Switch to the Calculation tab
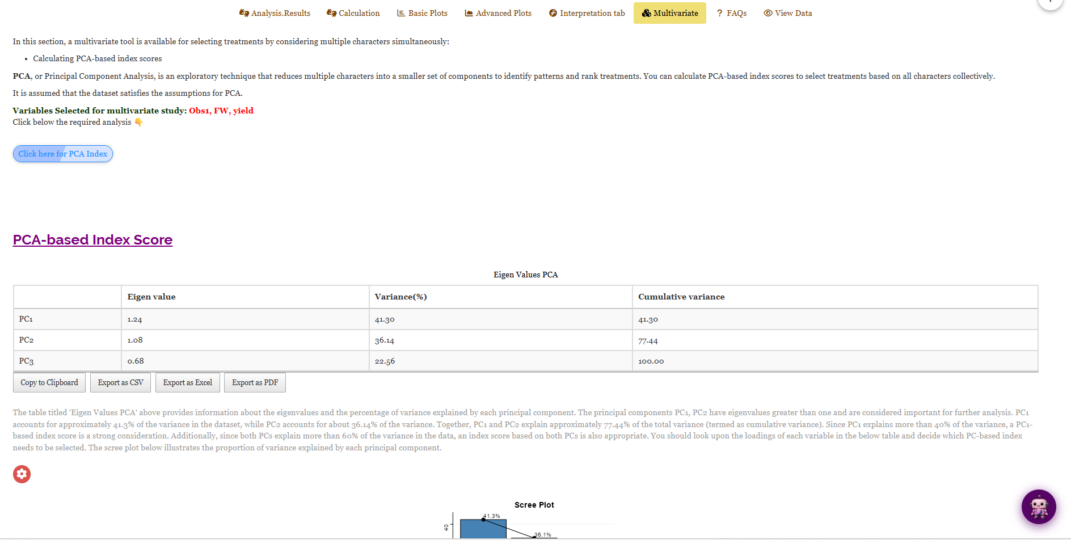Screen dimensions: 1071x540 click(x=353, y=13)
